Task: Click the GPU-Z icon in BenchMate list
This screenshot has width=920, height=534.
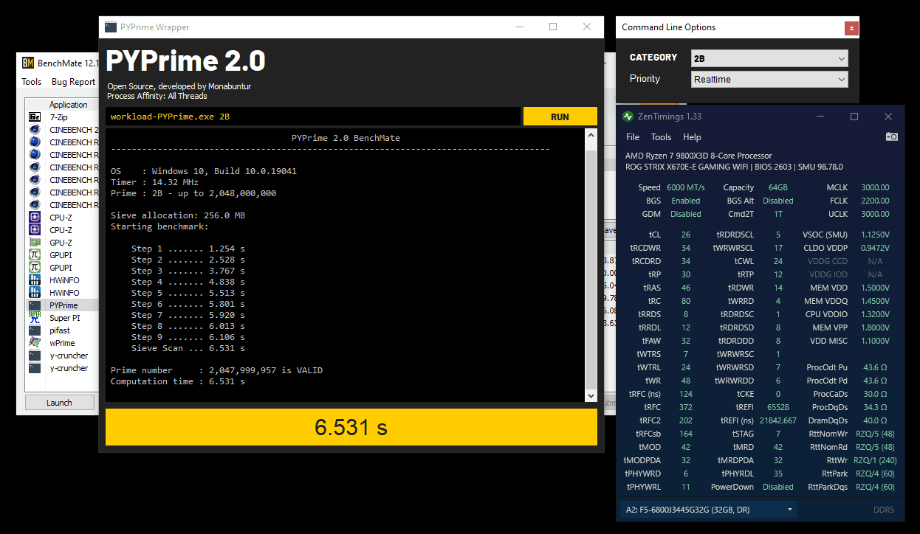Action: pos(35,242)
